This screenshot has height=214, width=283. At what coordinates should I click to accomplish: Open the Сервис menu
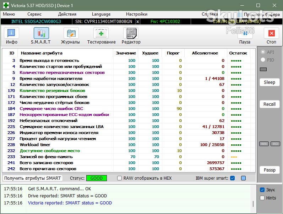[x=34, y=14]
